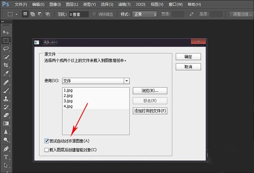This screenshot has width=254, height=173.
Task: Click the 确定 button
Action: click(188, 57)
